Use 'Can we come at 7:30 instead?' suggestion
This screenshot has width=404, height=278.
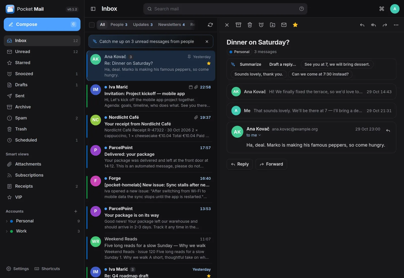coord(320,74)
